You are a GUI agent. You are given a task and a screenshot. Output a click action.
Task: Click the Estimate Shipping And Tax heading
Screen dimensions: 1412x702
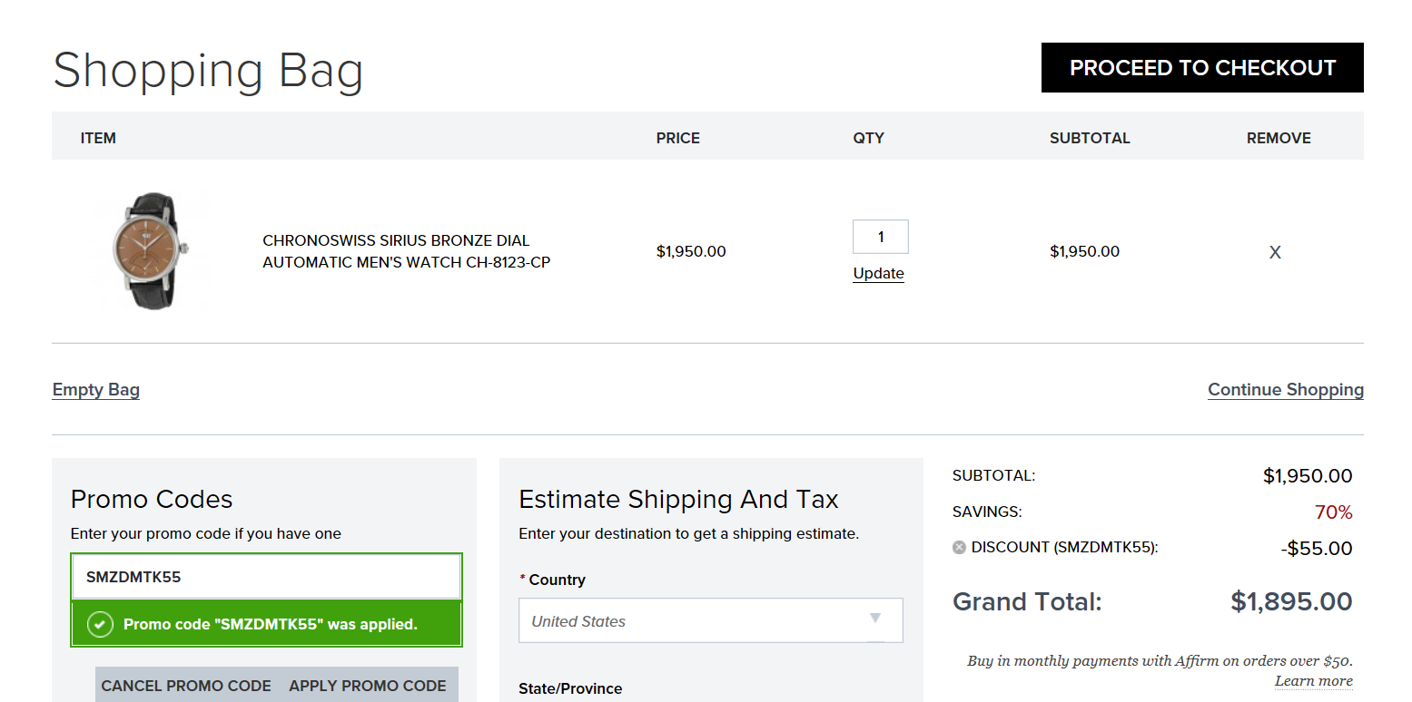(x=678, y=499)
